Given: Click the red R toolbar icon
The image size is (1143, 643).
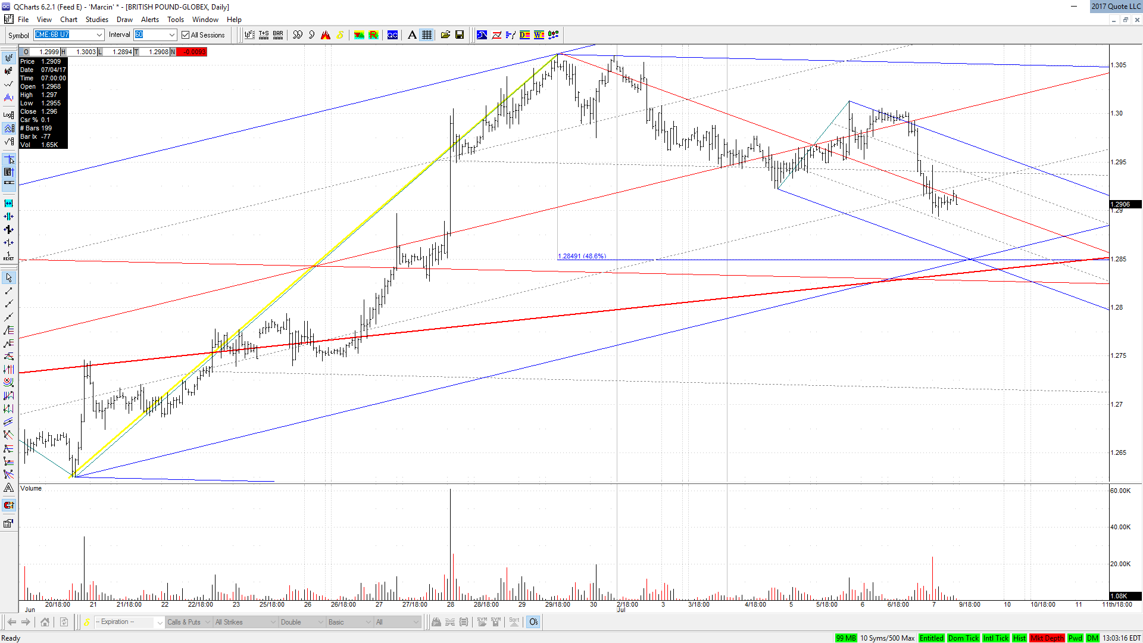Looking at the screenshot, I should coord(374,35).
